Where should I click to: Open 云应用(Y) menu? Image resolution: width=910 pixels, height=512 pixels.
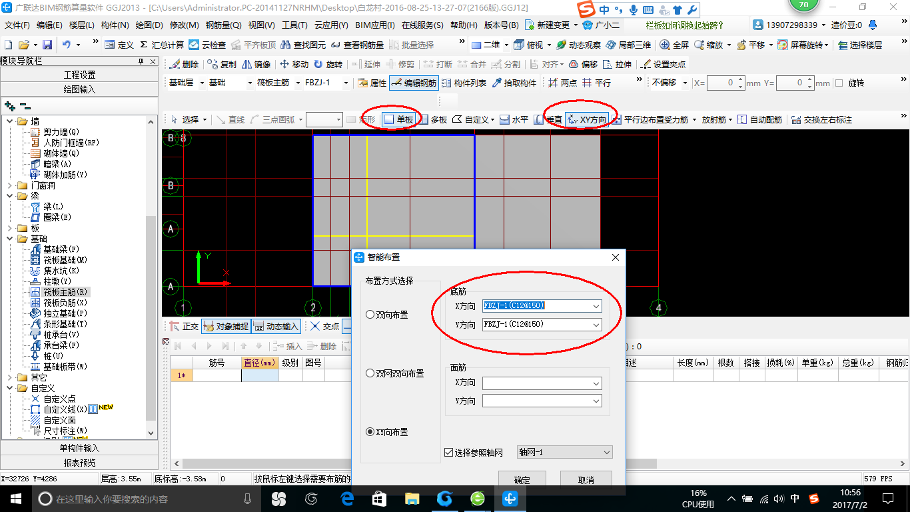(x=332, y=25)
